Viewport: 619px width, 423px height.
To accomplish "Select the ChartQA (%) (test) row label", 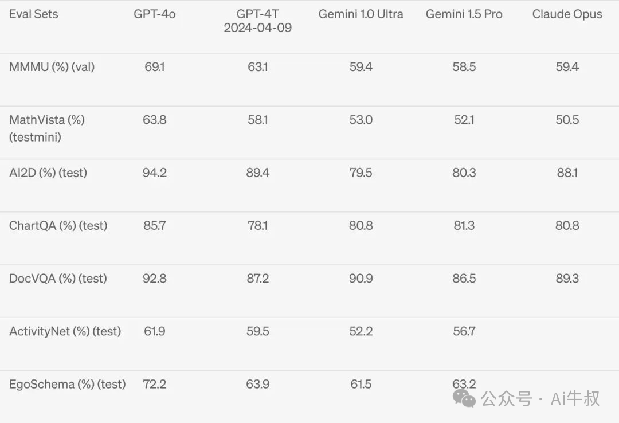I will (x=58, y=225).
